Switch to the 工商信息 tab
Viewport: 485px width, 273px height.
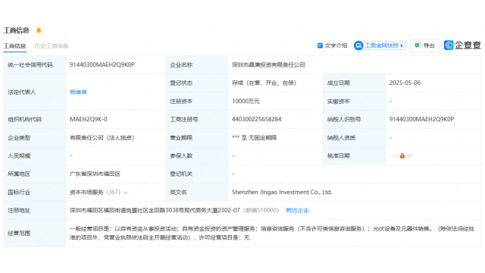pos(14,46)
